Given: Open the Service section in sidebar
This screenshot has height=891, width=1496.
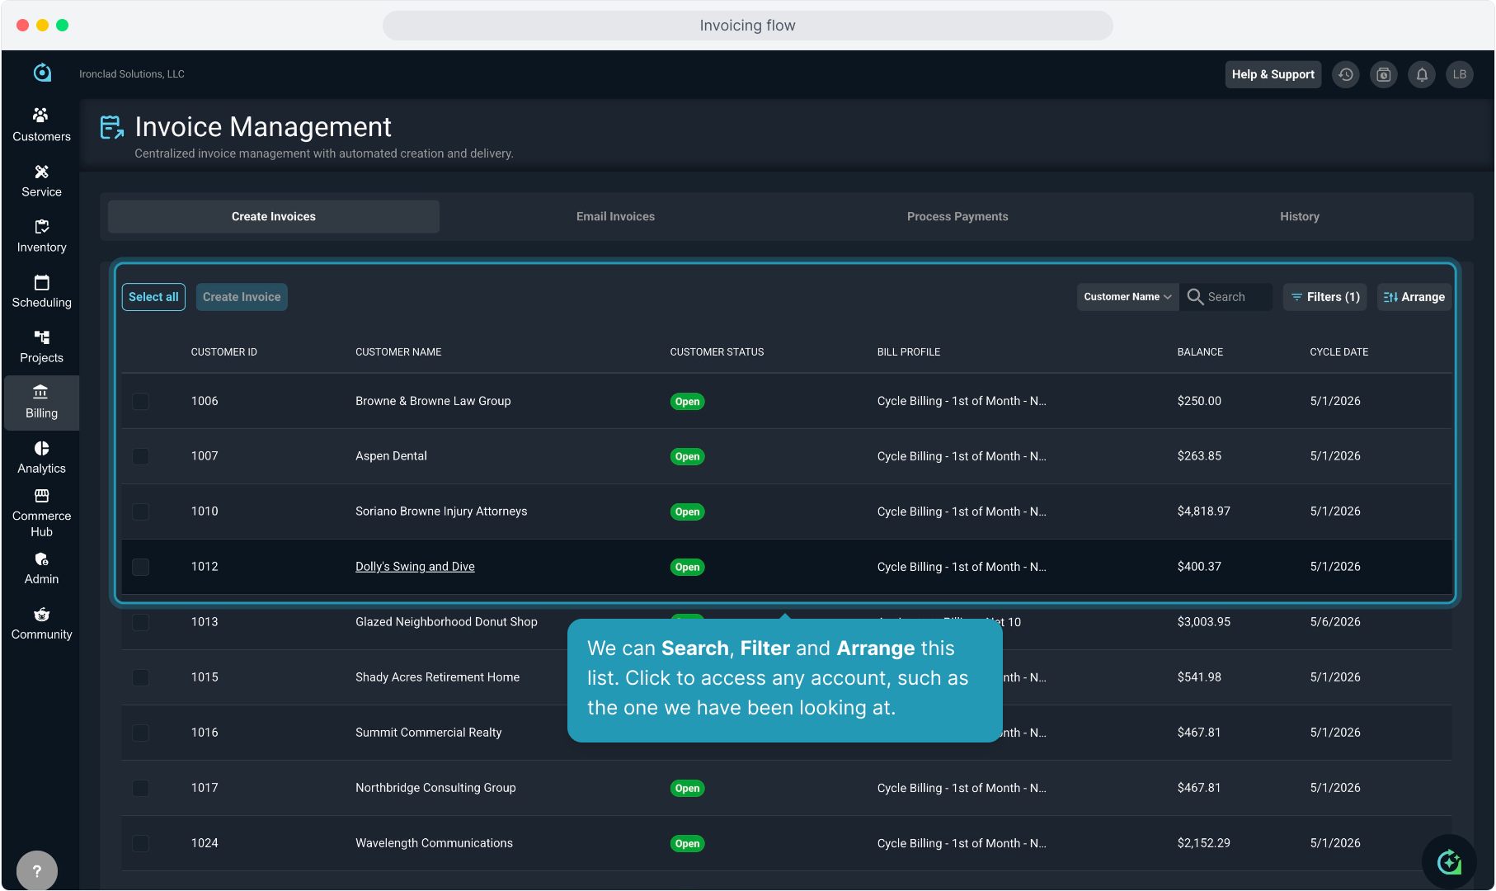Looking at the screenshot, I should (41, 181).
